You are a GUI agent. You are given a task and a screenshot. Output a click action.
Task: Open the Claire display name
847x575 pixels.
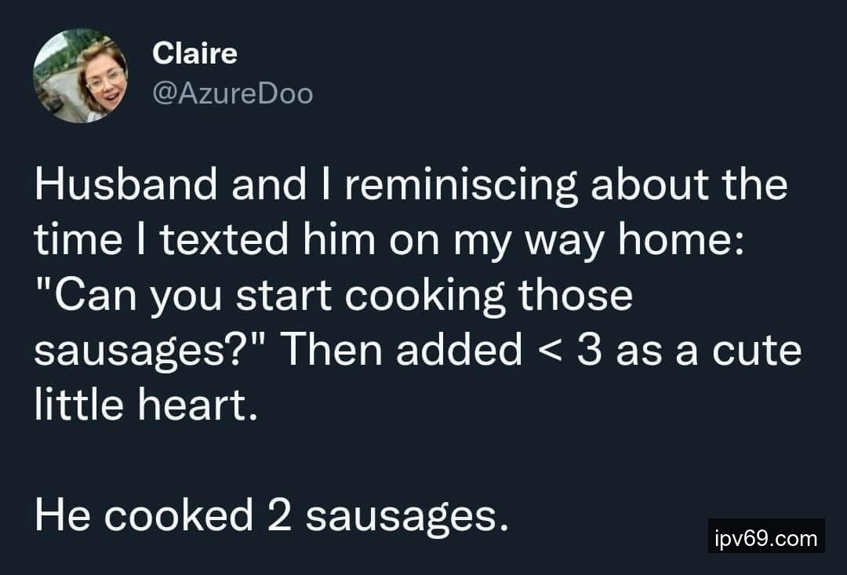[x=194, y=53]
